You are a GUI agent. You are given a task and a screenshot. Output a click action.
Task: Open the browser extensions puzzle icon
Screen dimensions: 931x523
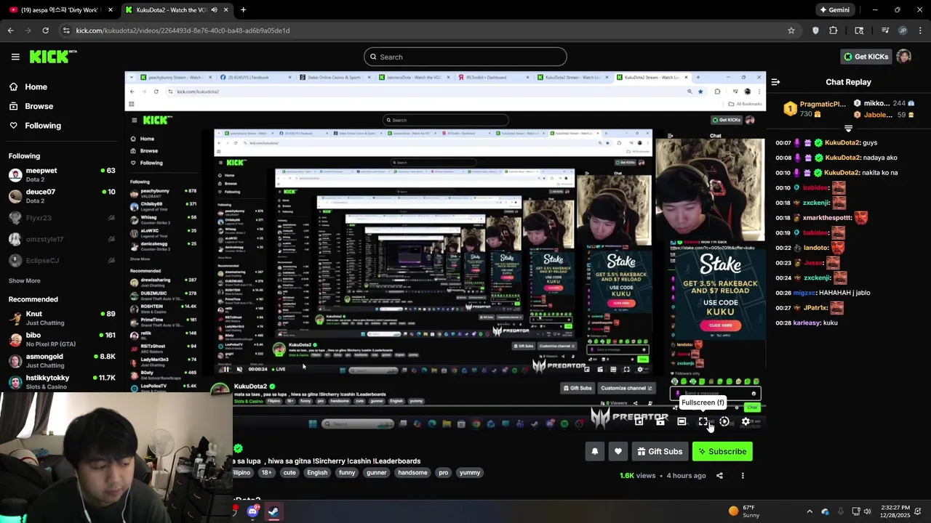tap(834, 31)
